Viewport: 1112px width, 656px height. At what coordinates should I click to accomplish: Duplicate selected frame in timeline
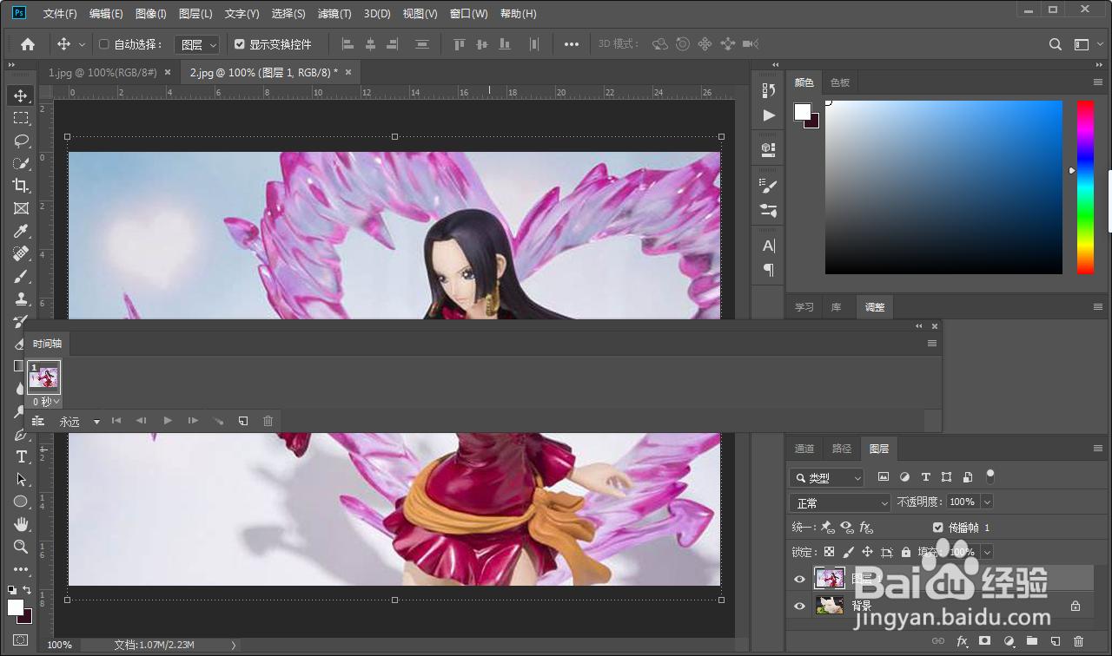pyautogui.click(x=243, y=421)
